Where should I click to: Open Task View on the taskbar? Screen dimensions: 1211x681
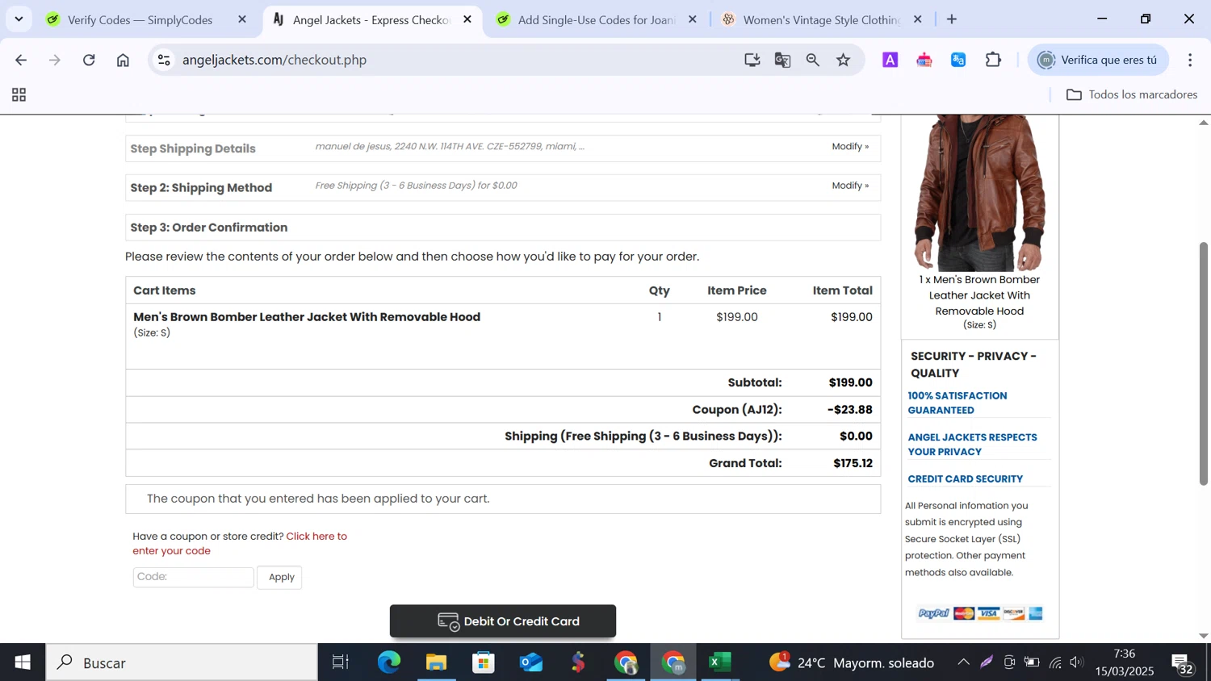coord(341,662)
